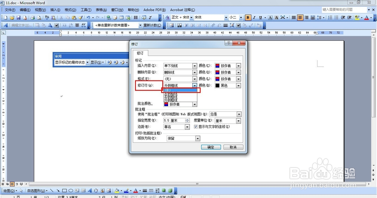Open 插入内容 color 按作者 swatch
This screenshot has width=377, height=198.
point(227,66)
